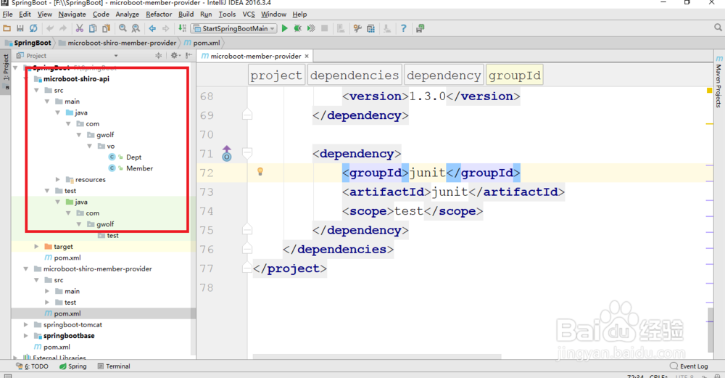Screen dimensions: 725x378
Task: Click Scroll from Source icon in Project panel
Action: [x=159, y=56]
